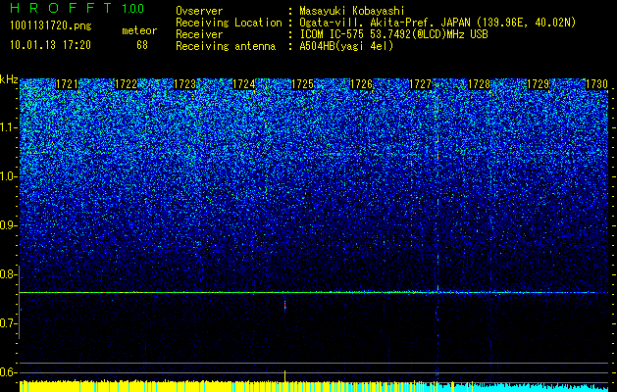Click the 1.1 kHz axis label
Viewport: 617px width, 392px height.
click(9, 127)
